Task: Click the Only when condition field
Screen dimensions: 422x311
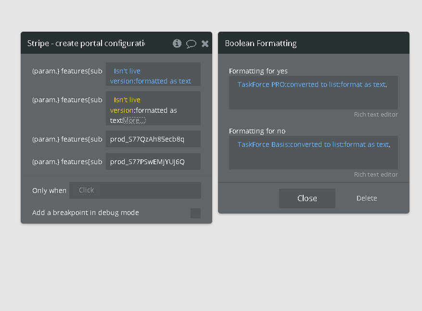Action: point(135,190)
